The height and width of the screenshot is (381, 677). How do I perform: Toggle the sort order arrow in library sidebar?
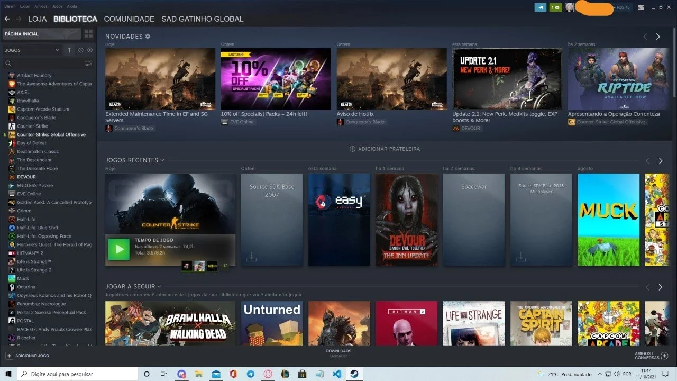click(x=69, y=50)
